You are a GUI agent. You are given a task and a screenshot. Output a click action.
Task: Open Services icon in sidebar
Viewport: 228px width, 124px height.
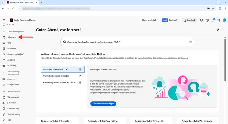point(4,25)
